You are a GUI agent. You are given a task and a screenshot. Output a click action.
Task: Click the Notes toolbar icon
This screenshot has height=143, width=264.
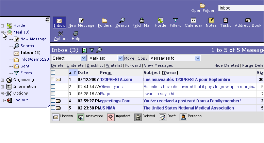[211, 21]
